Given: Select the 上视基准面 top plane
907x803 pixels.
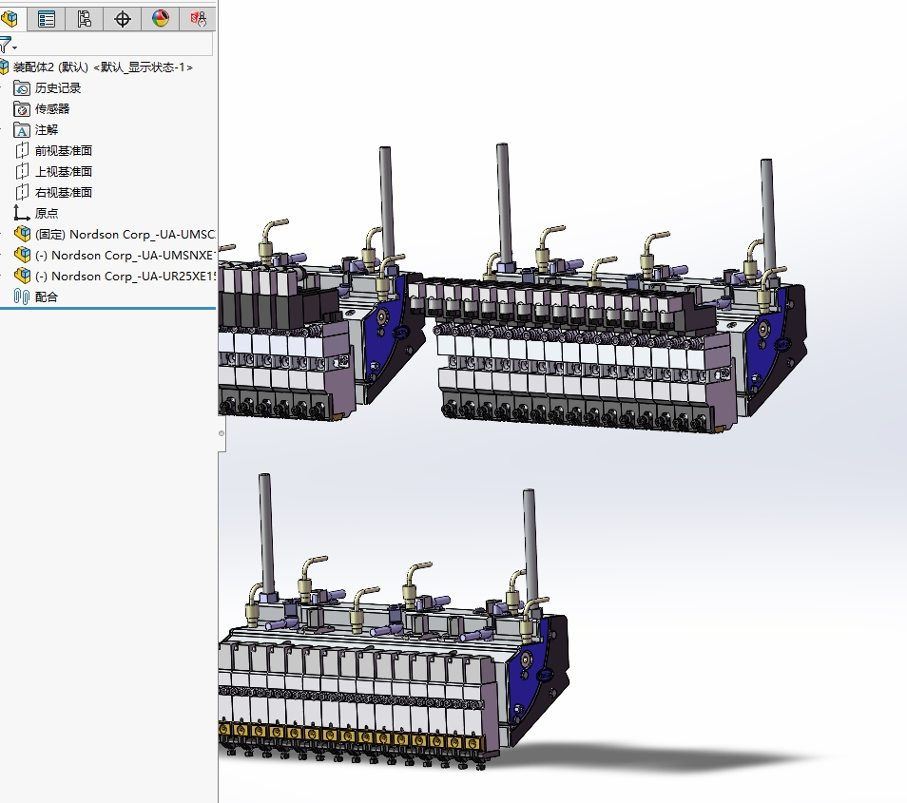Looking at the screenshot, I should click(x=64, y=171).
